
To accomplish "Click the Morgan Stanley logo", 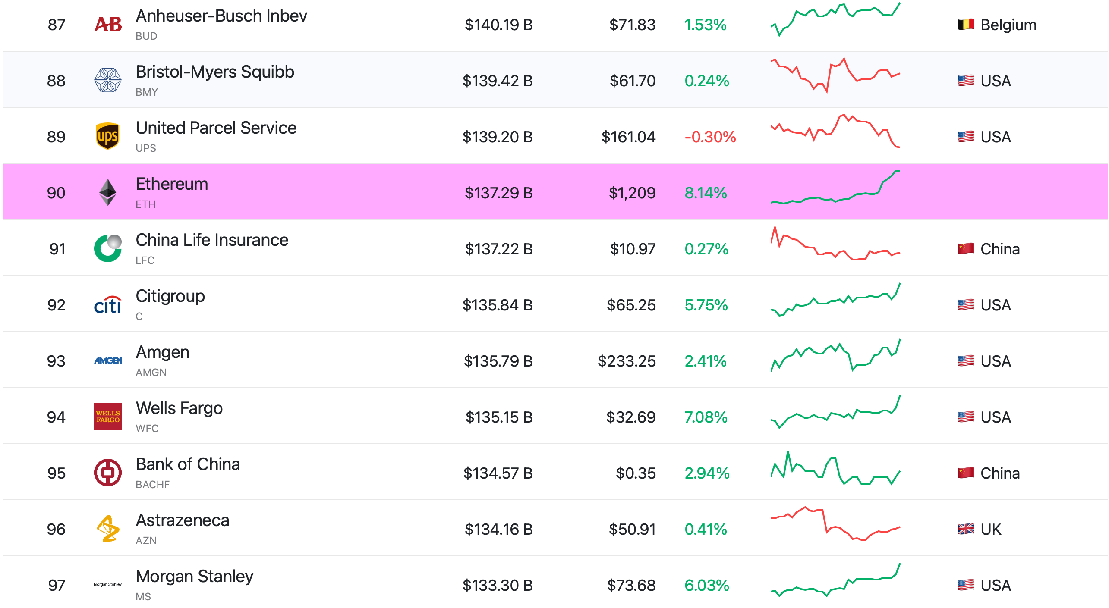I will [x=108, y=585].
